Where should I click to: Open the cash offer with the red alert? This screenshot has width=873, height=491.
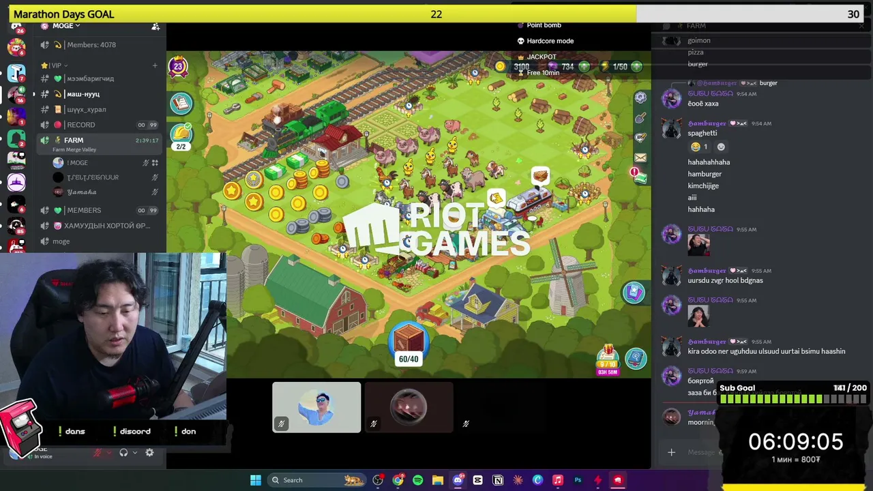(x=639, y=176)
